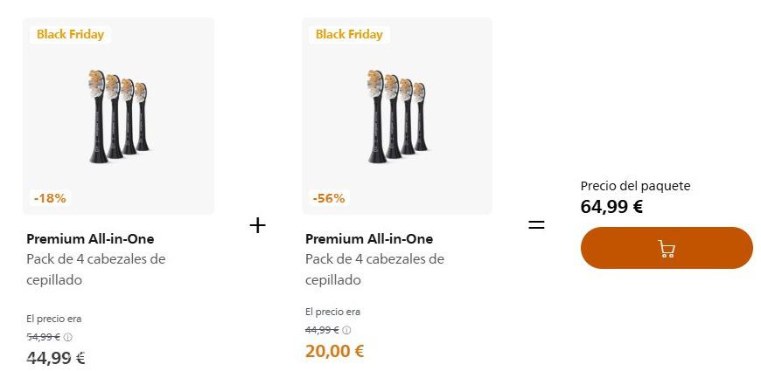
Task: Click the plus sign between the two products
Action: (x=257, y=225)
